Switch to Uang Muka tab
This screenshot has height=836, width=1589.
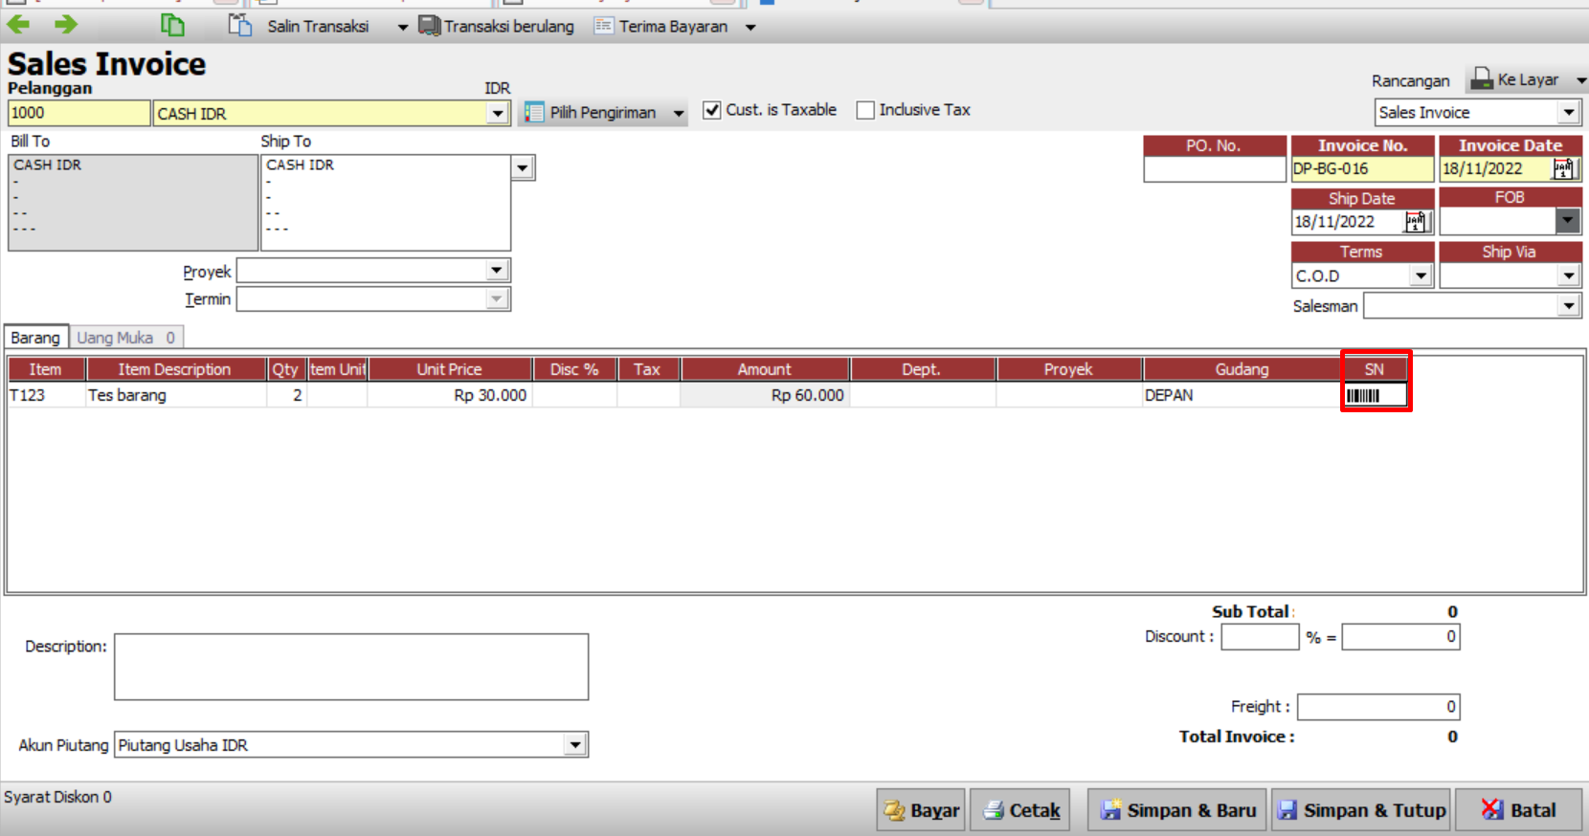pos(125,338)
